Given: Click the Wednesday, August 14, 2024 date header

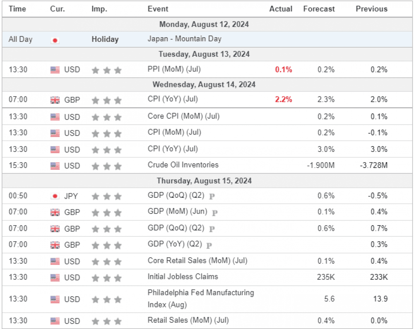Looking at the screenshot, I should click(x=204, y=84).
